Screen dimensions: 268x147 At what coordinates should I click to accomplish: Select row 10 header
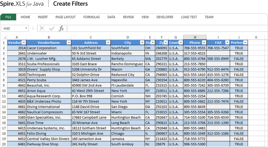[4, 91]
